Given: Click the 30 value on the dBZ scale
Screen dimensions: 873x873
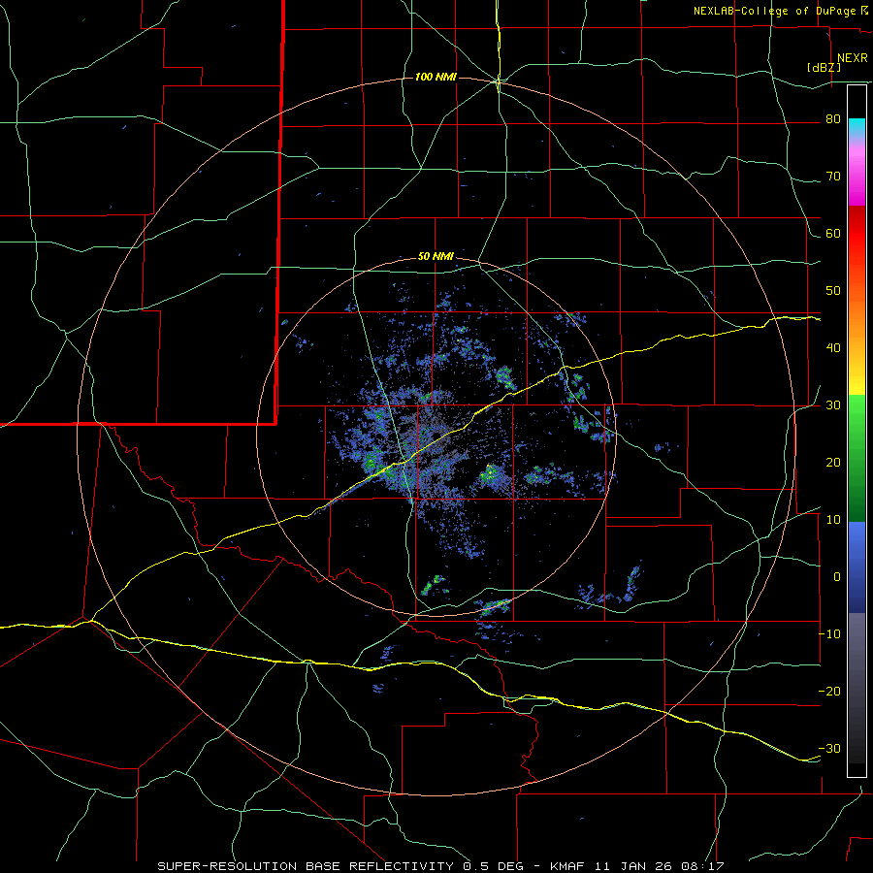Looking at the screenshot, I should (x=833, y=405).
